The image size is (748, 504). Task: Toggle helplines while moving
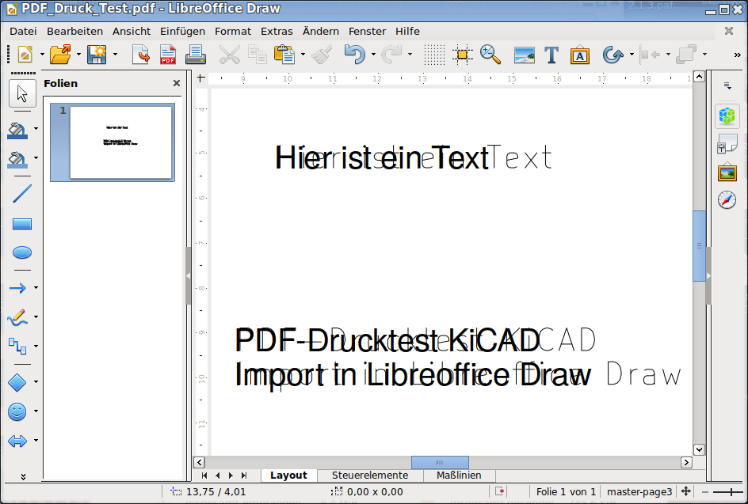click(x=462, y=55)
